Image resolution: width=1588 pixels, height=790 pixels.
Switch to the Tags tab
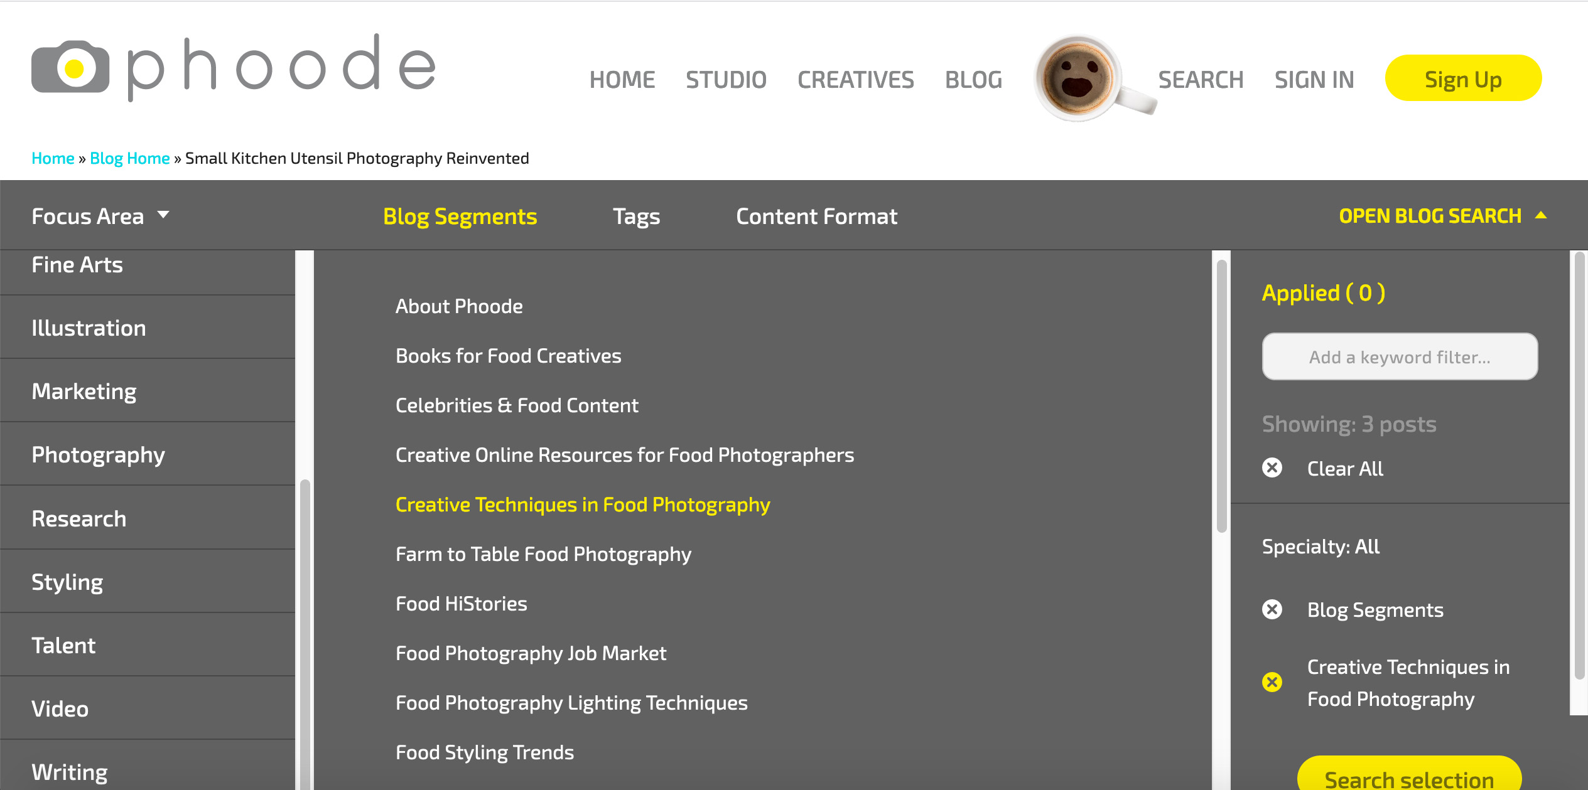pos(636,216)
